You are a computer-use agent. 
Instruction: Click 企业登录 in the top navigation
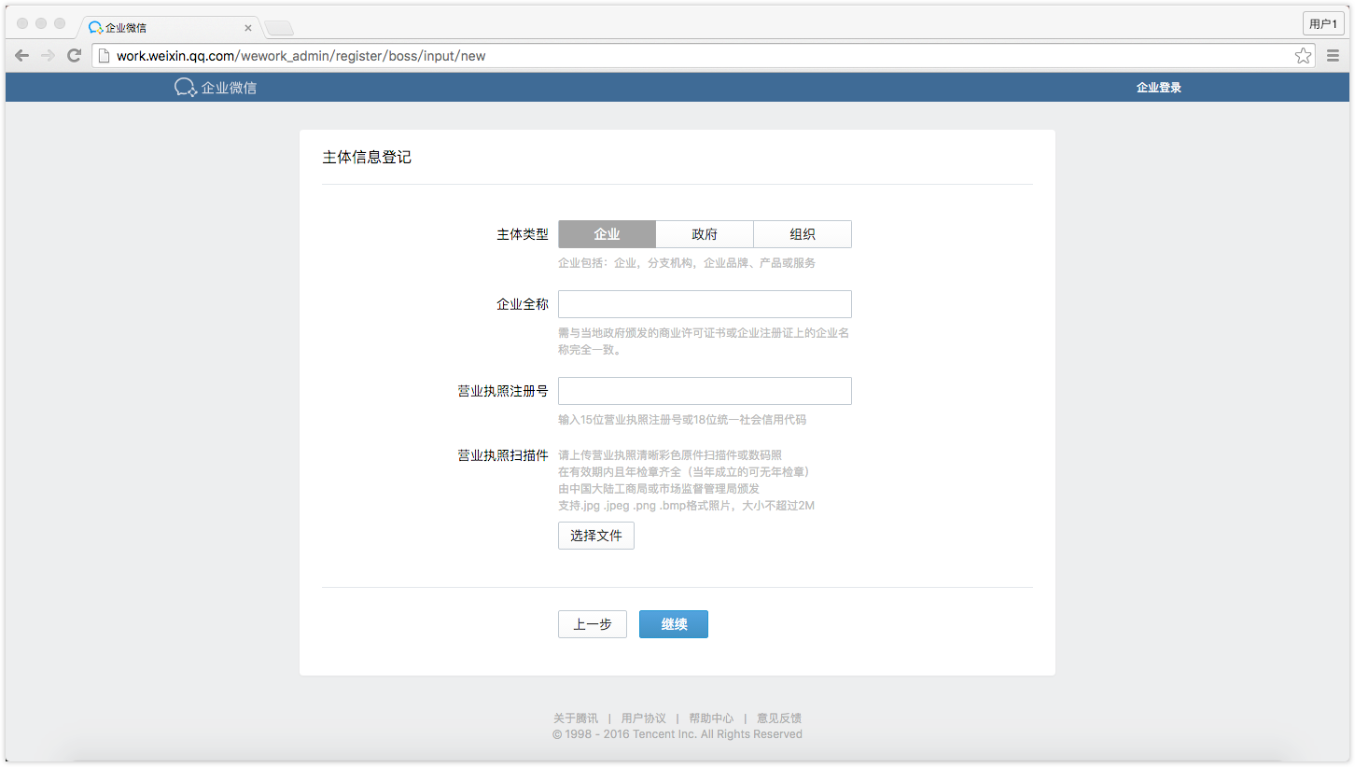[x=1157, y=86]
